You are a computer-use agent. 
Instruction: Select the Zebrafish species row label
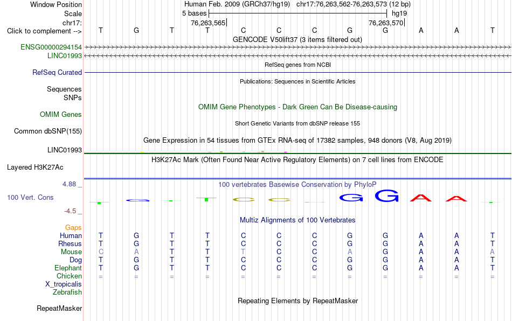pyautogui.click(x=67, y=292)
